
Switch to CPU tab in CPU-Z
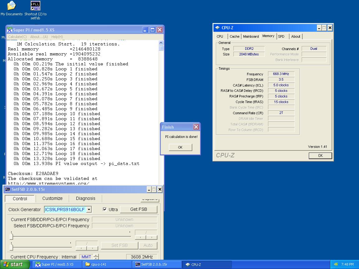220,36
